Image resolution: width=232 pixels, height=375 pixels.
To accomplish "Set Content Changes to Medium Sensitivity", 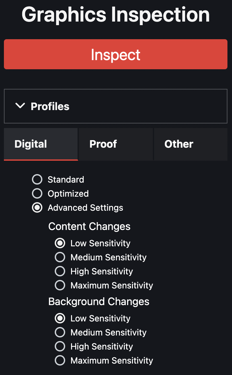I will tap(60, 257).
